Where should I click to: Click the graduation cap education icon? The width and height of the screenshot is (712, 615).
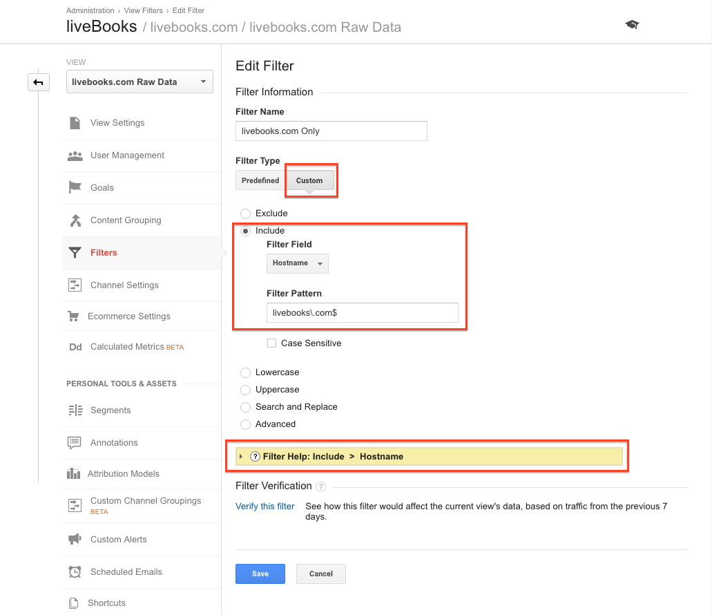(632, 25)
